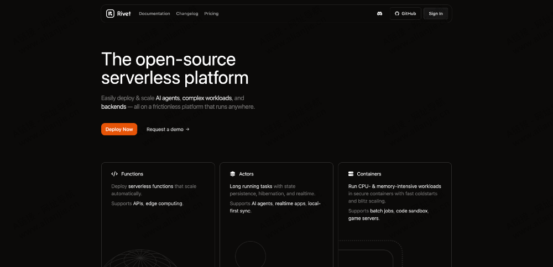Viewport: 553px width, 267px height.
Task: Click the main headline 'The open-source serverless platform'
Action: click(x=175, y=68)
